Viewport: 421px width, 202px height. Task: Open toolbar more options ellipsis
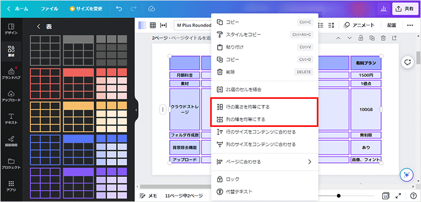pyautogui.click(x=410, y=25)
